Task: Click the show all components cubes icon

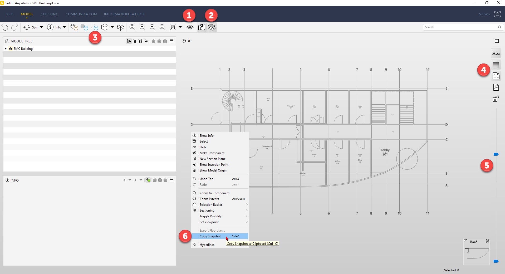Action: (x=74, y=27)
